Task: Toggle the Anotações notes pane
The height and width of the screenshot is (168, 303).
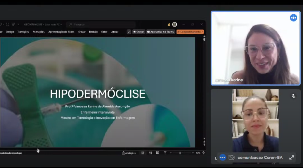Action: 129,153
